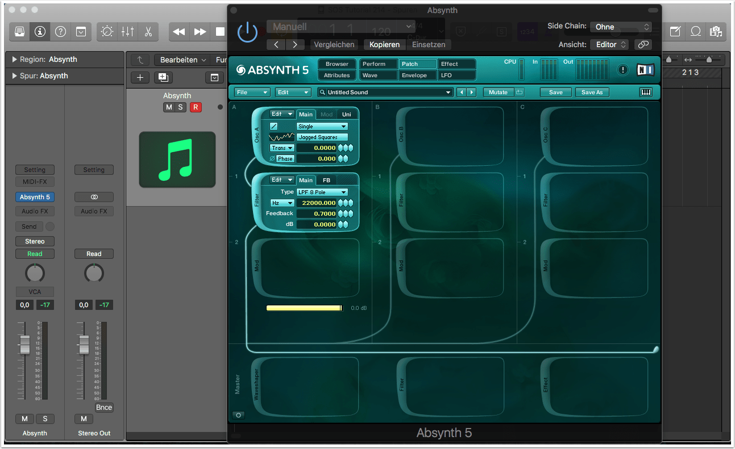Click the Absynth panic exclamation icon
Image resolution: width=735 pixels, height=449 pixels.
pos(623,70)
